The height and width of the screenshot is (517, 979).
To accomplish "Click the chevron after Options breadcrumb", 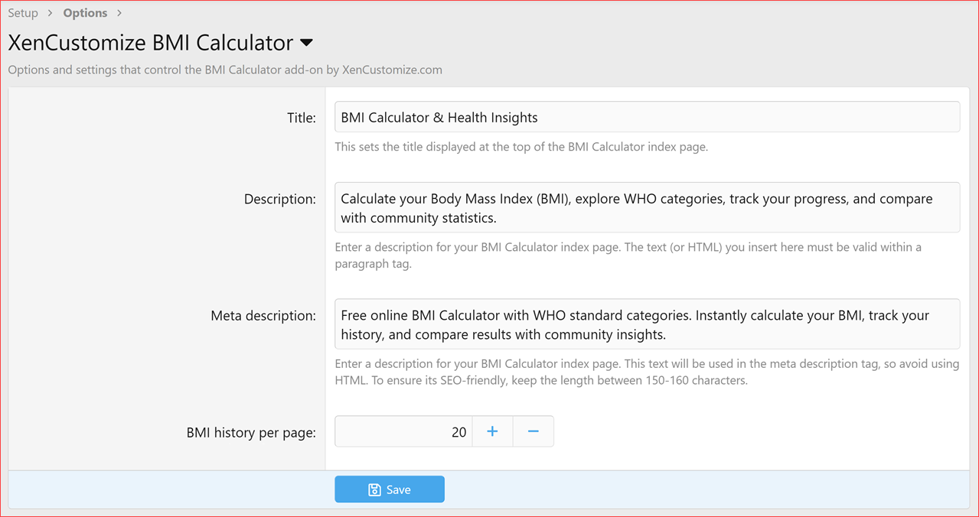I will (119, 12).
